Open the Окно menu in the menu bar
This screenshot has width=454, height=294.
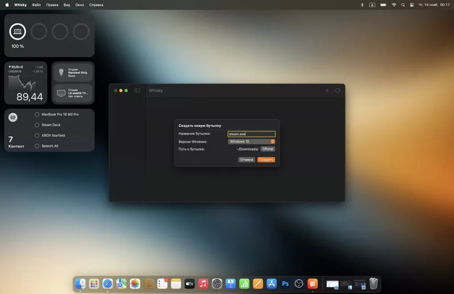pyautogui.click(x=79, y=5)
